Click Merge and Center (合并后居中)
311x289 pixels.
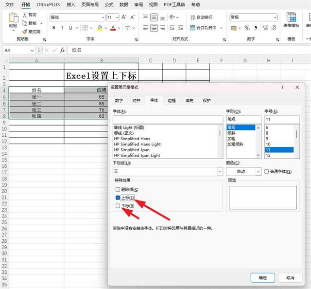[x=203, y=28]
